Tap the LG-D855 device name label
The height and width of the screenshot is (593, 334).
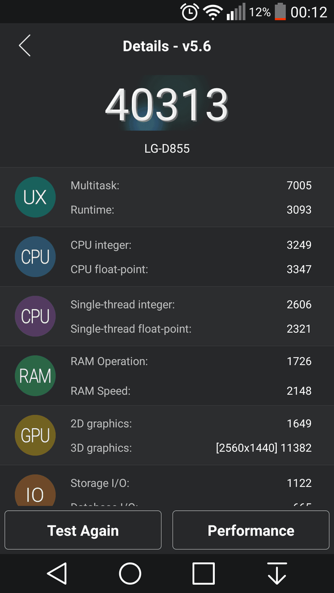point(167,149)
